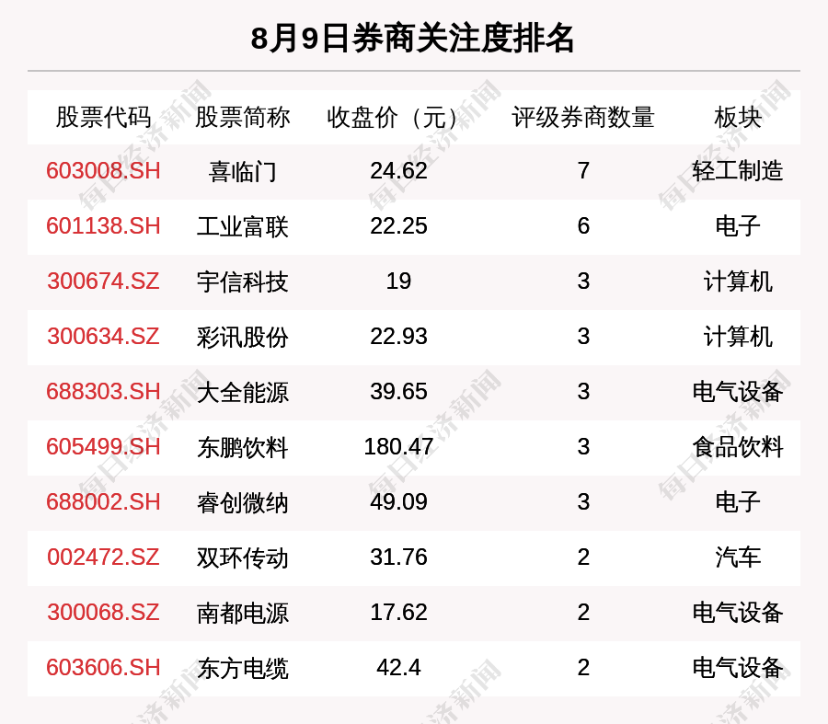Click stock name 双环传动
The width and height of the screenshot is (828, 724).
click(x=242, y=557)
